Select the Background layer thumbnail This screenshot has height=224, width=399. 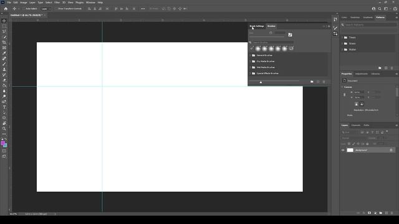point(350,150)
